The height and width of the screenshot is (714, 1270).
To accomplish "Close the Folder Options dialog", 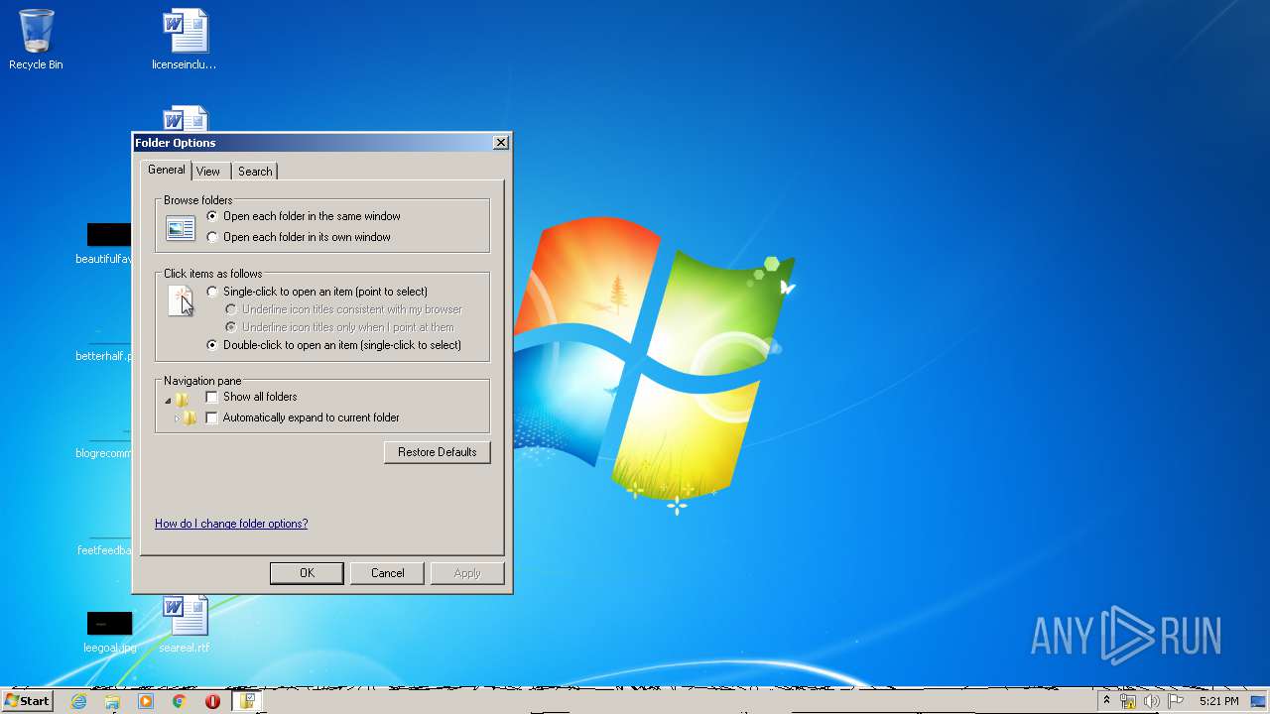I will point(501,143).
